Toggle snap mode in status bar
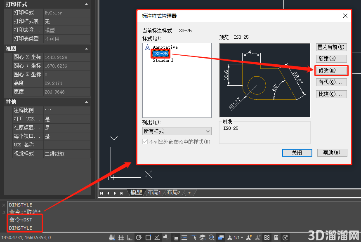 (112, 237)
